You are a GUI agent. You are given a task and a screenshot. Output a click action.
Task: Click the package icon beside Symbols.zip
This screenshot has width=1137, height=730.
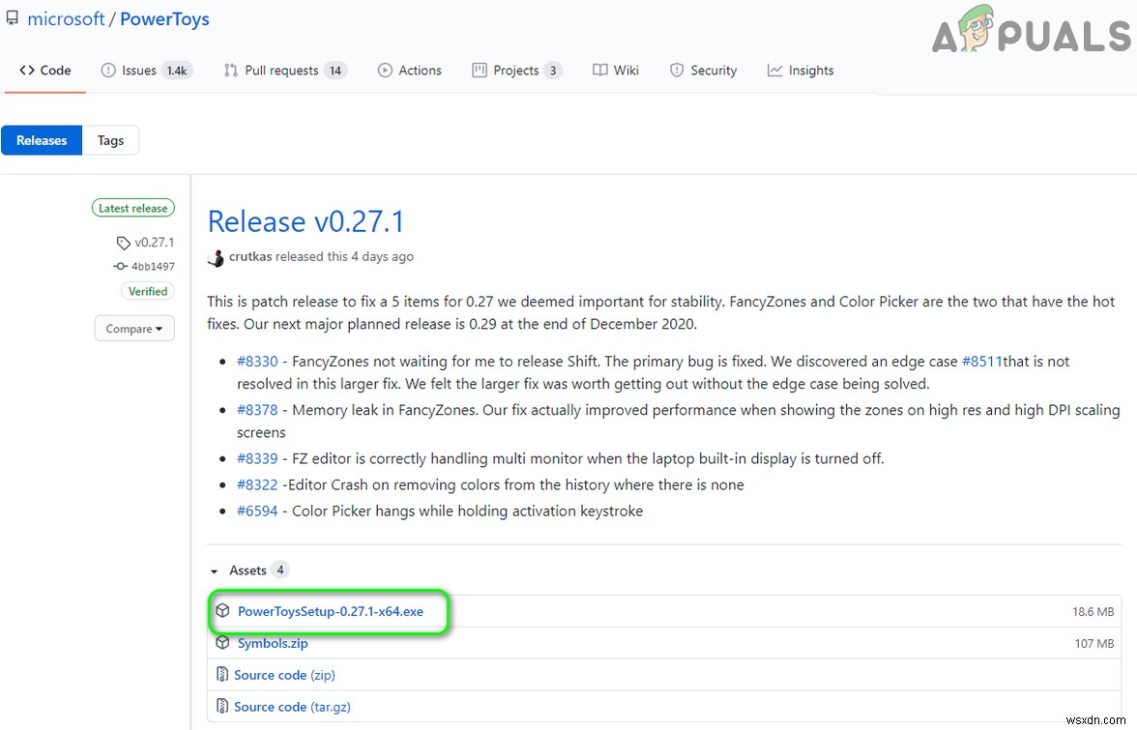point(222,643)
